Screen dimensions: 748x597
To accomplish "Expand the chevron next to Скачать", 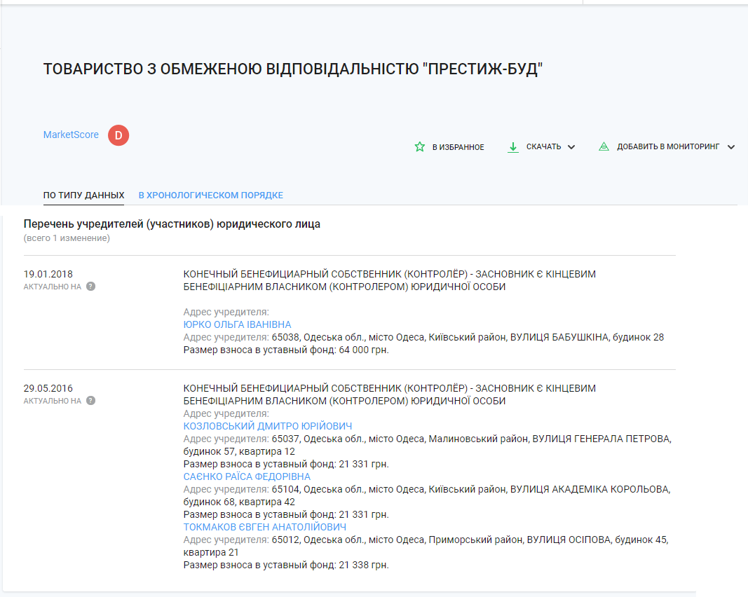I will coord(571,147).
